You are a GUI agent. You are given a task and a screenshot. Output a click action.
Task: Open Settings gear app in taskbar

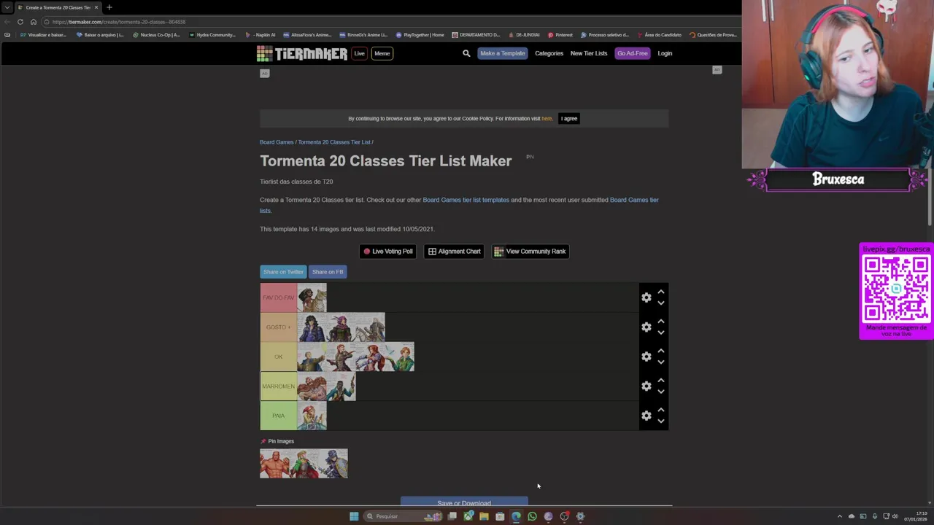tap(580, 516)
